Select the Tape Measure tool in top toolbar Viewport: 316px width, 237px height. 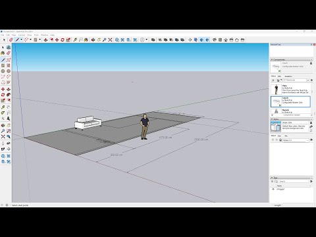75,39
